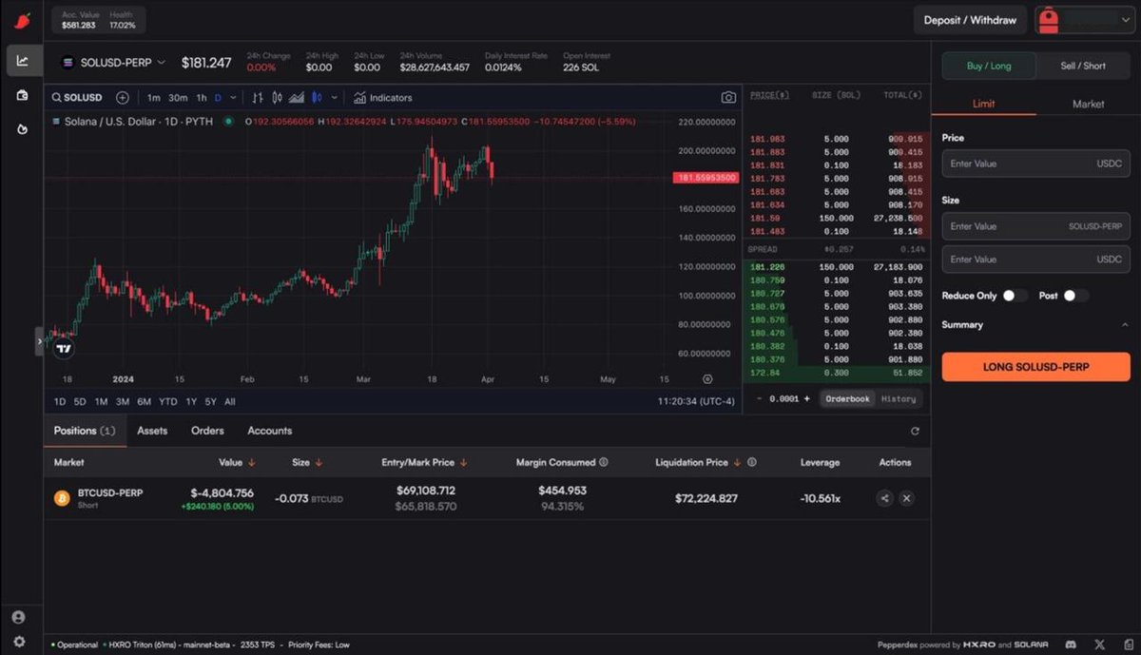This screenshot has height=655, width=1141.
Task: Click the flame sidebar icon
Action: [23, 129]
